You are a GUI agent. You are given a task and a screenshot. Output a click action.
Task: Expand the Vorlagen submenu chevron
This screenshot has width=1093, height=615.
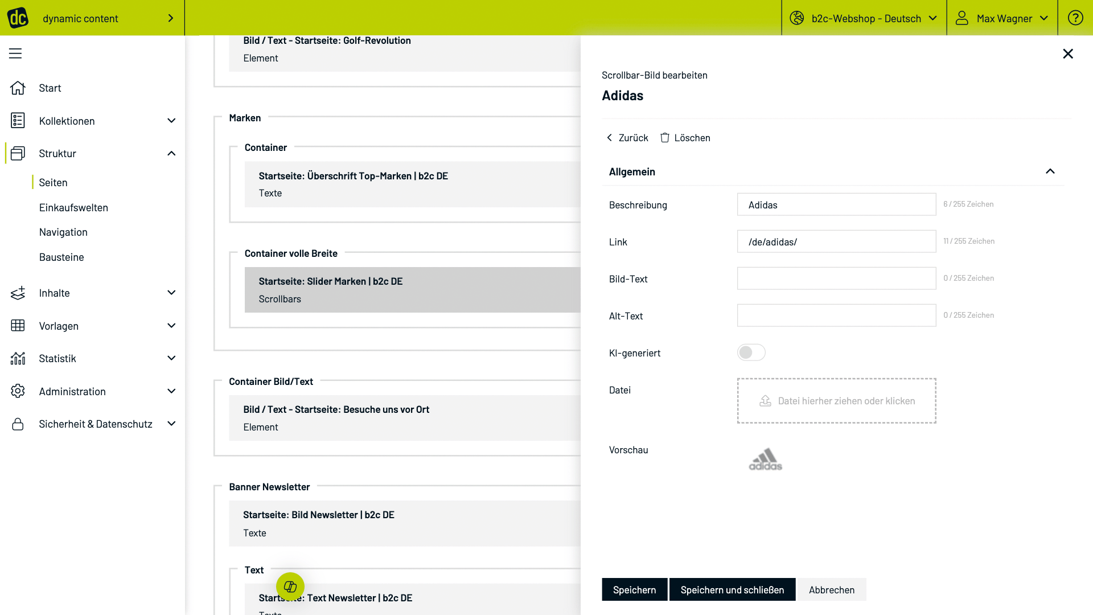point(171,326)
